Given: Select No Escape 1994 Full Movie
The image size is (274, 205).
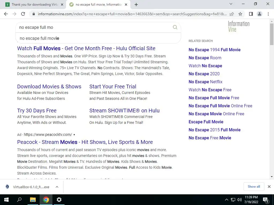Looking at the screenshot, I should pos(214,50).
